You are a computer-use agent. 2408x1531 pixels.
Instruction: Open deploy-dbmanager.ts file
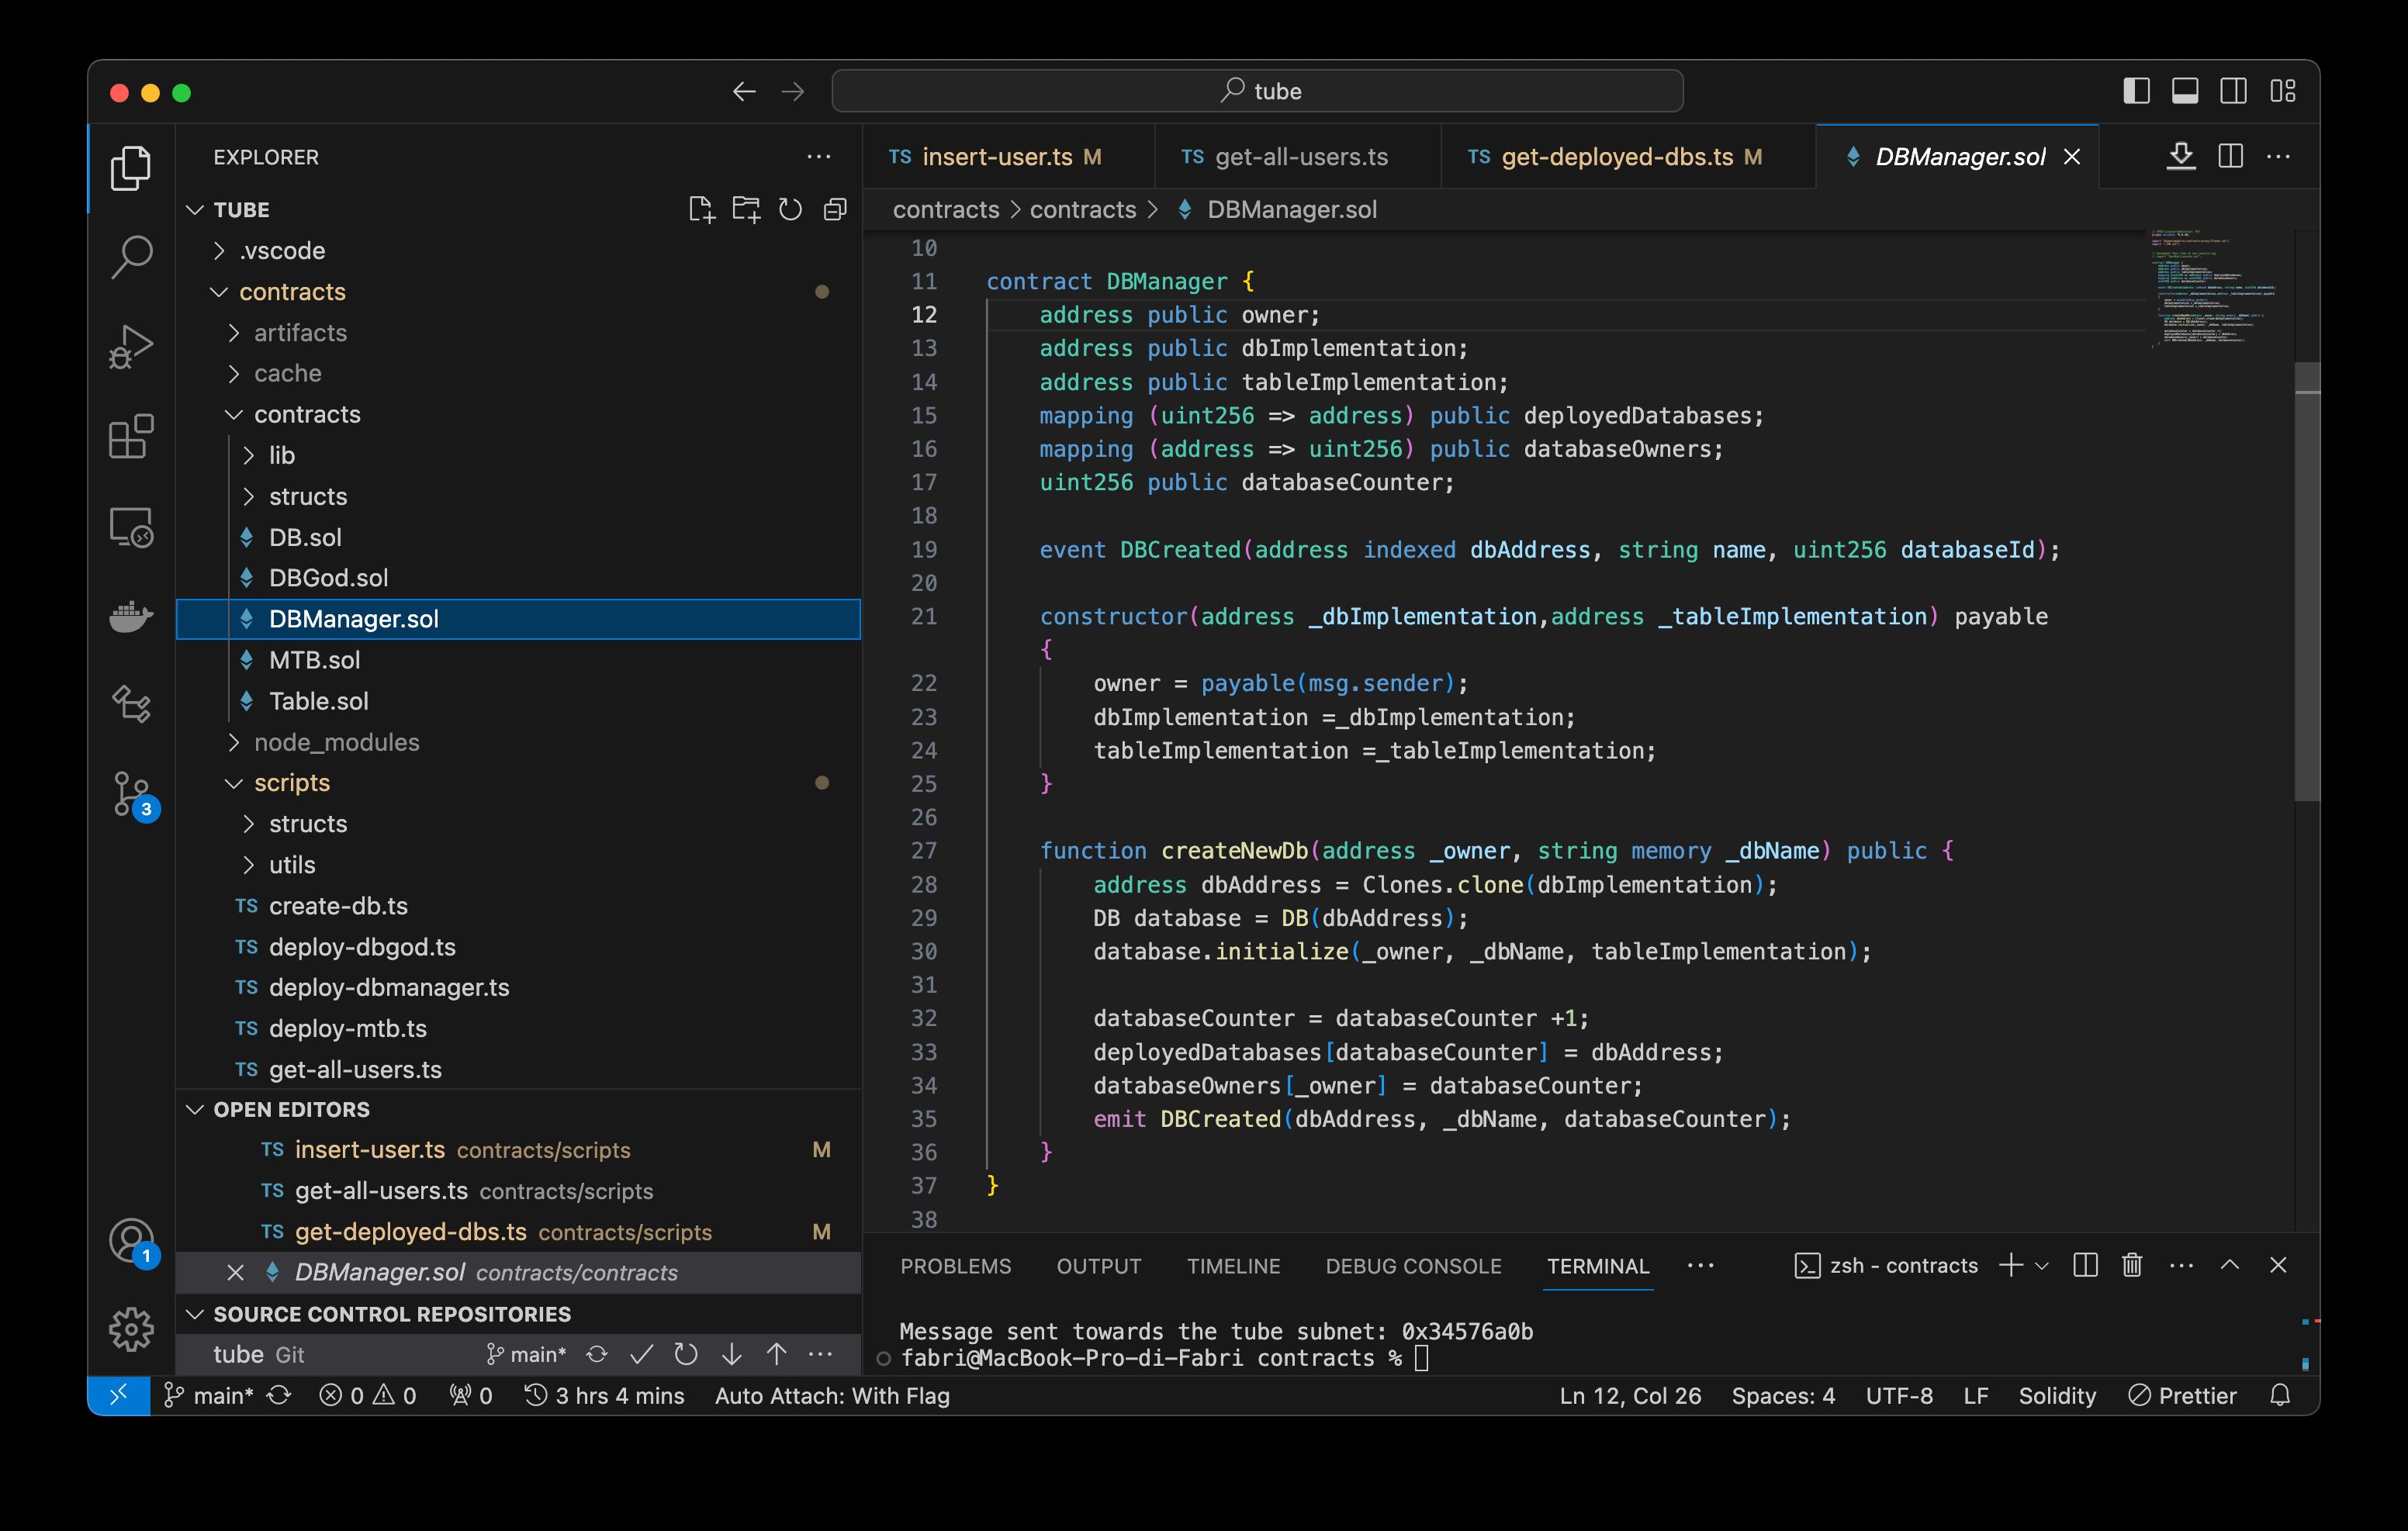click(x=518, y=987)
